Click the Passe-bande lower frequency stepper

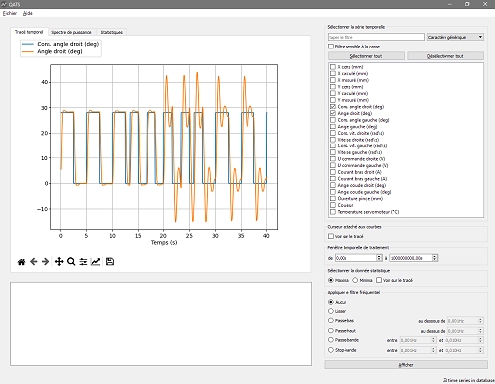434,340
